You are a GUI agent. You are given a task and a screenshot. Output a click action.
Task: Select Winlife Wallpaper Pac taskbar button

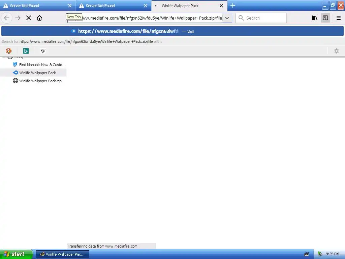(x=62, y=254)
